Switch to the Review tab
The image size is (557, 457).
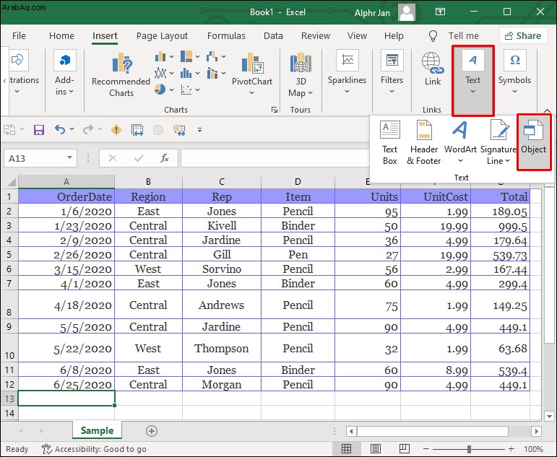(x=316, y=36)
